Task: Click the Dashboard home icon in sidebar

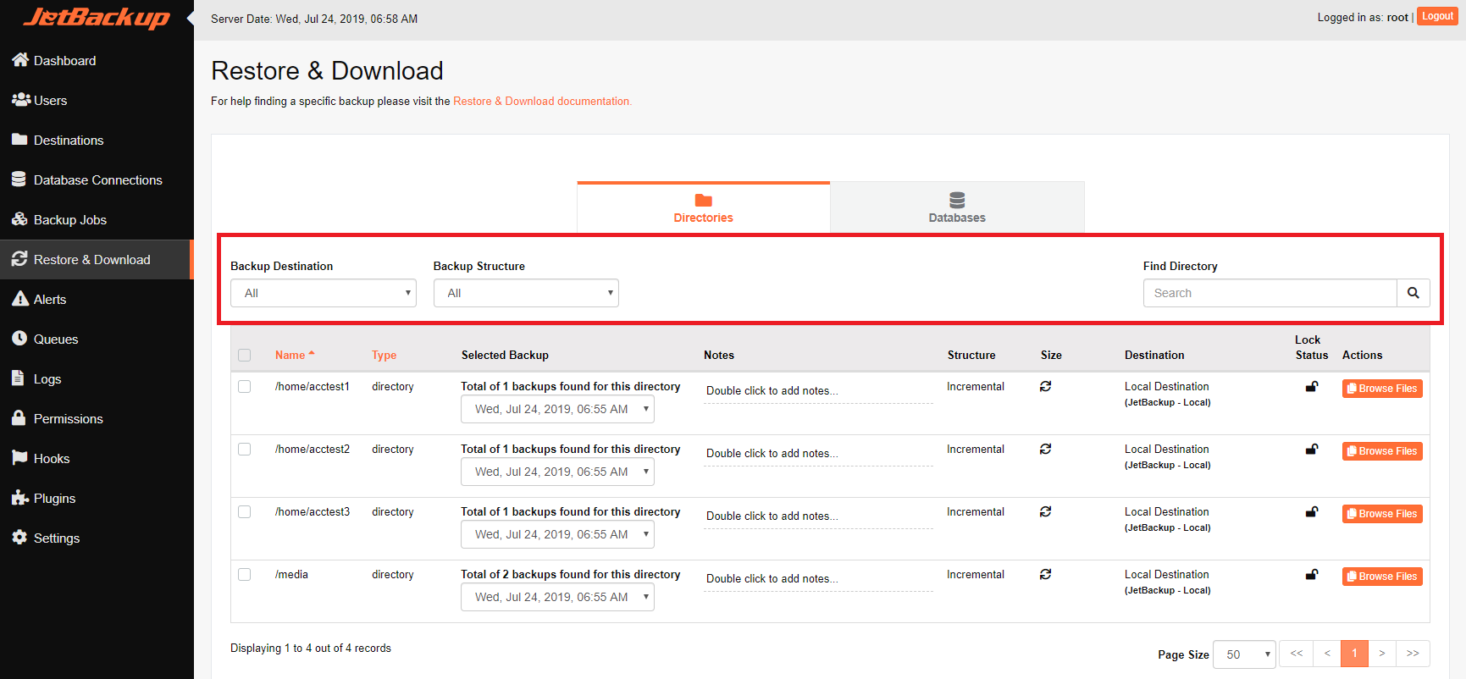Action: click(20, 59)
